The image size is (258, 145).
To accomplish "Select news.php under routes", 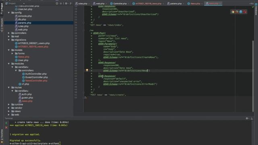I will click(25, 101).
